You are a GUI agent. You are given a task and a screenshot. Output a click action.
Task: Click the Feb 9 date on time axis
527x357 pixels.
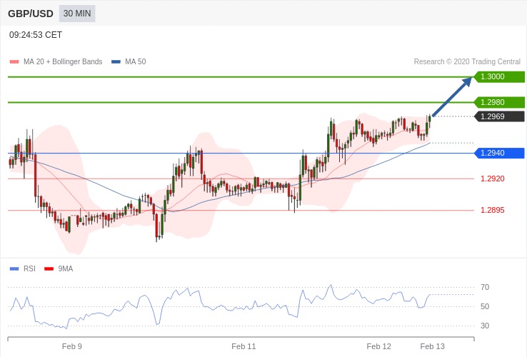(72, 346)
